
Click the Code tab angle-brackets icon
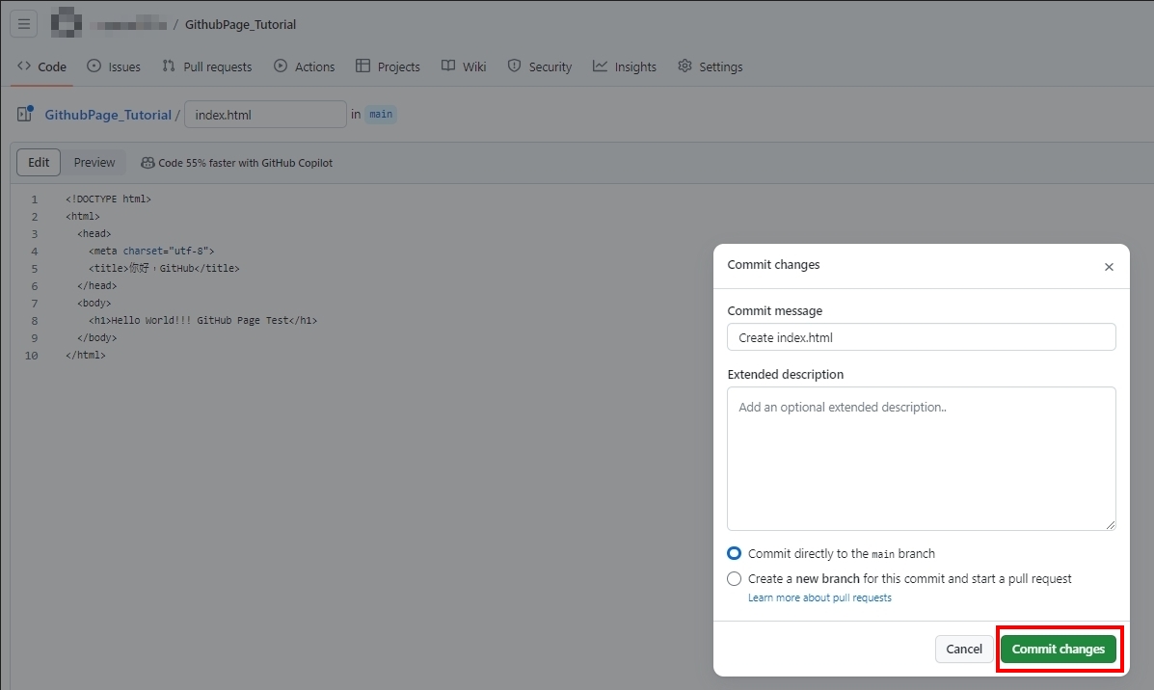[x=24, y=66]
